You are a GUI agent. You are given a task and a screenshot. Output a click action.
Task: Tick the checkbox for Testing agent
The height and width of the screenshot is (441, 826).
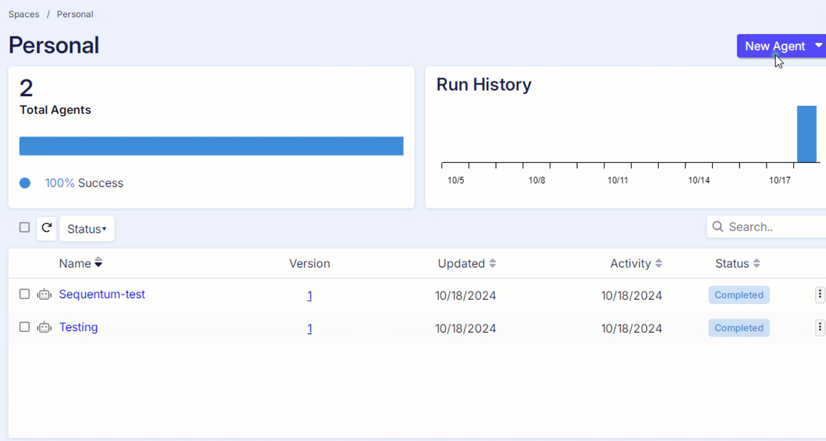click(x=24, y=327)
